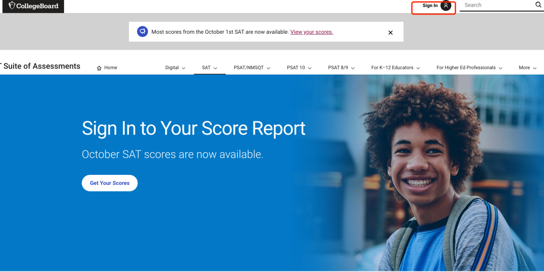Dismiss the October SAT scores notification banner
This screenshot has width=544, height=272.
390,33
